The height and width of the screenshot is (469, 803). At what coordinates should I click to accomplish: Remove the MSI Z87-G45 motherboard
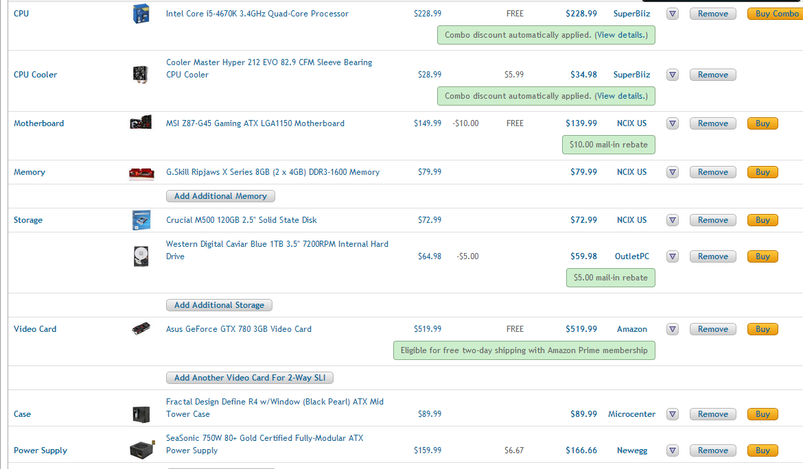(713, 123)
